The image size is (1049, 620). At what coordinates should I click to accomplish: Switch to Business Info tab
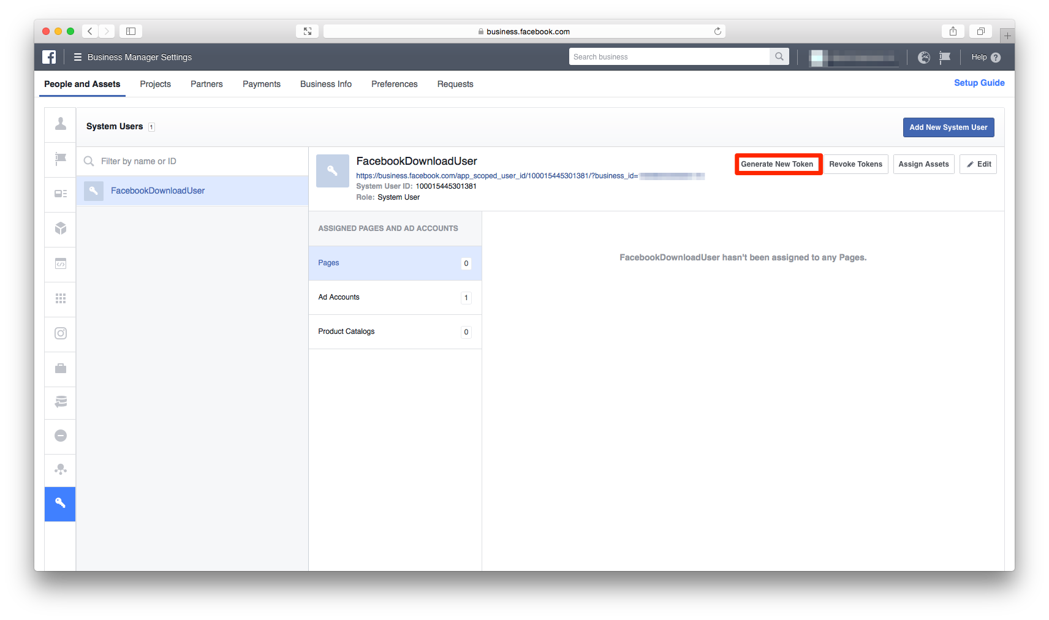(326, 84)
